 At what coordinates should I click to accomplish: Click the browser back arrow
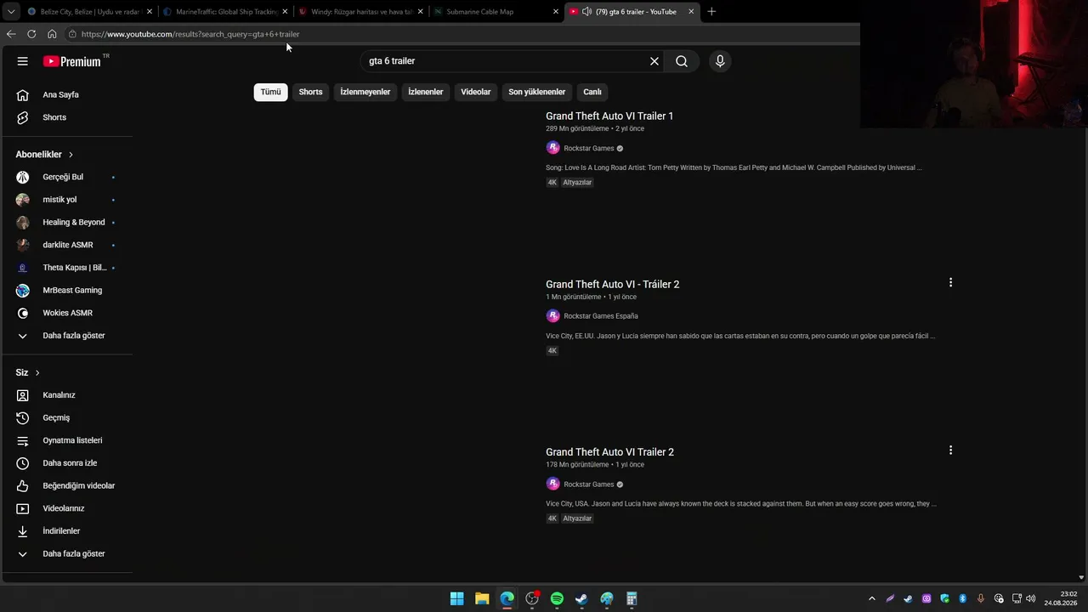click(11, 34)
